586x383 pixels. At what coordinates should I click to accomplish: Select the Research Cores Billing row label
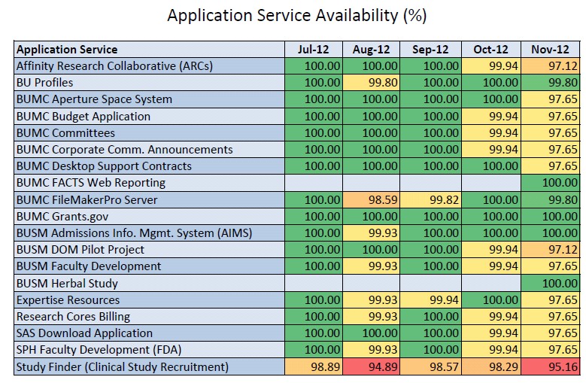pyautogui.click(x=150, y=317)
